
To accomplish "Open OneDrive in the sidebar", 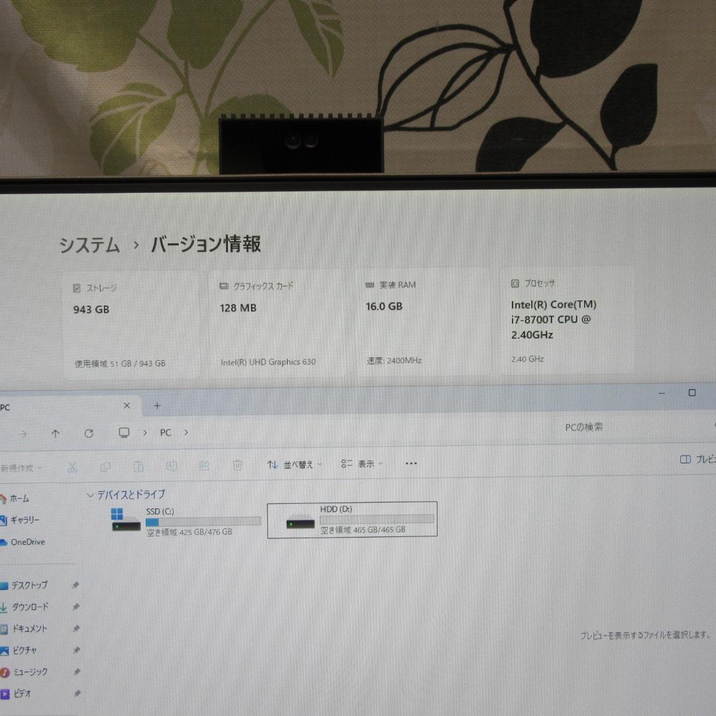I will 28,542.
